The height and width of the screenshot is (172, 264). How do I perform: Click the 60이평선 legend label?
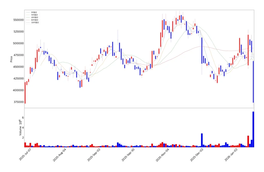click(x=35, y=20)
